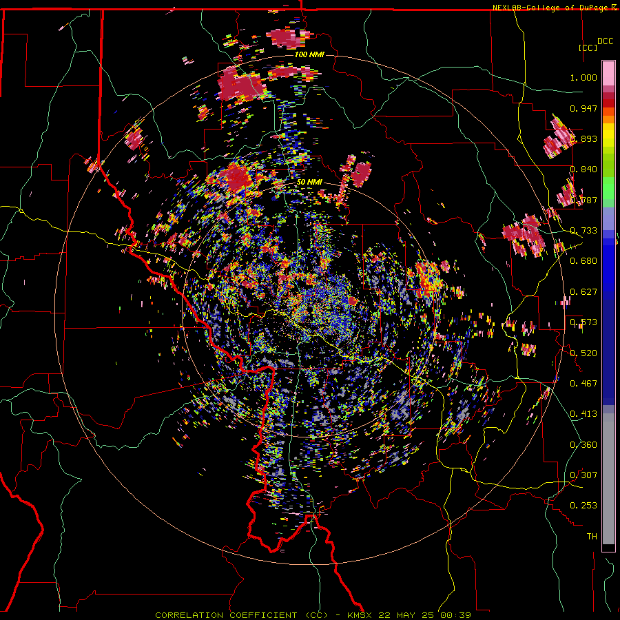620x620 pixels.
Task: Click the [CC] legend label
Action: click(588, 48)
